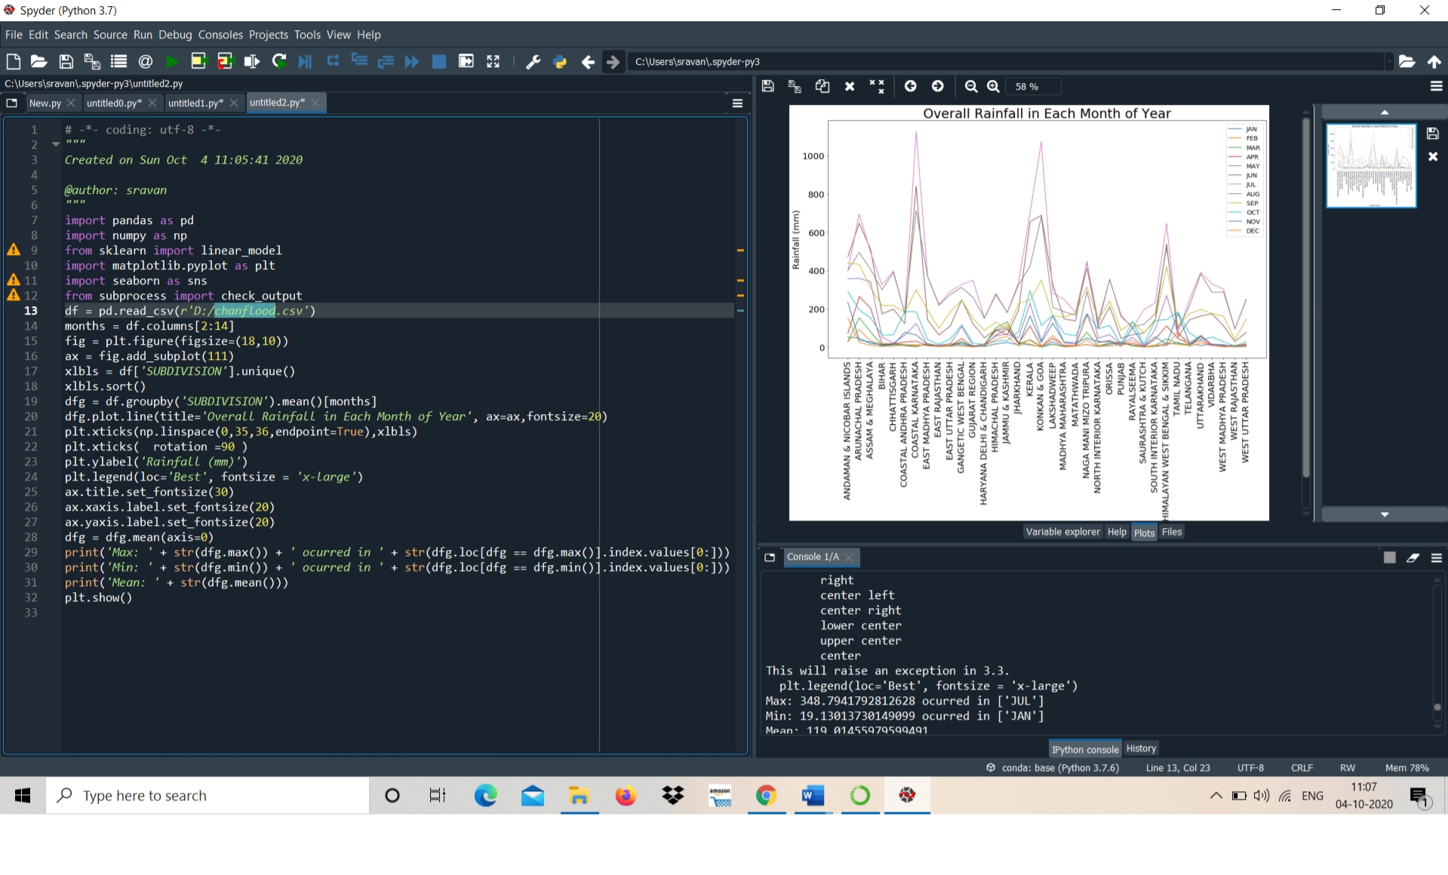The width and height of the screenshot is (1448, 875).
Task: Open the Debug menu
Action: [x=175, y=35]
